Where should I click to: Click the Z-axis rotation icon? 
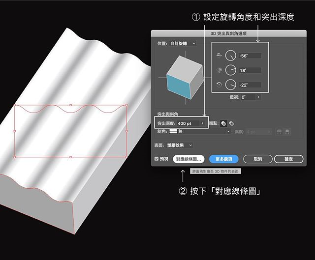(x=219, y=85)
